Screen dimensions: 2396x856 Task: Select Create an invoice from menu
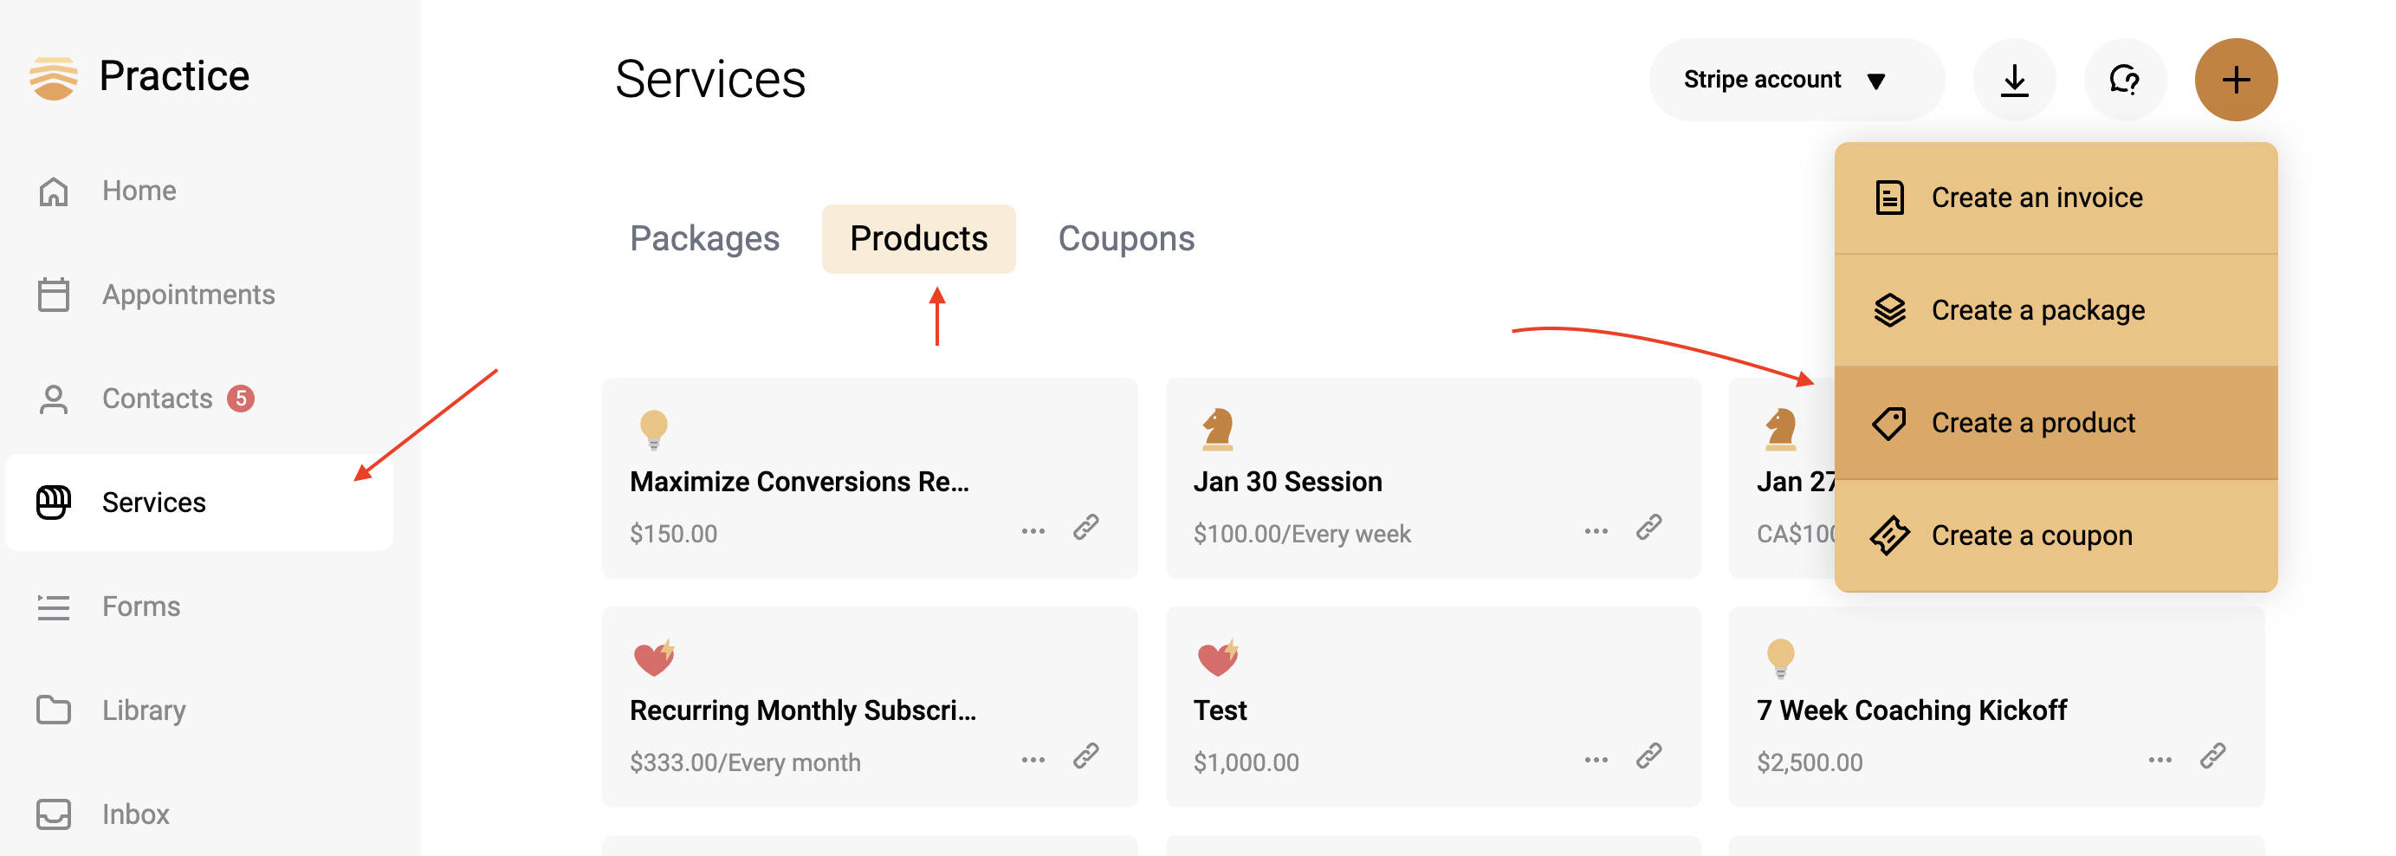[x=2056, y=198]
